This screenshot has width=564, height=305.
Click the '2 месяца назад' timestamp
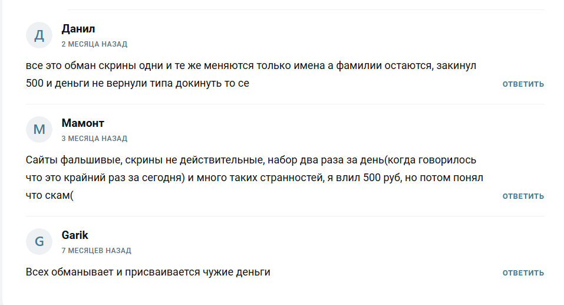coord(94,44)
